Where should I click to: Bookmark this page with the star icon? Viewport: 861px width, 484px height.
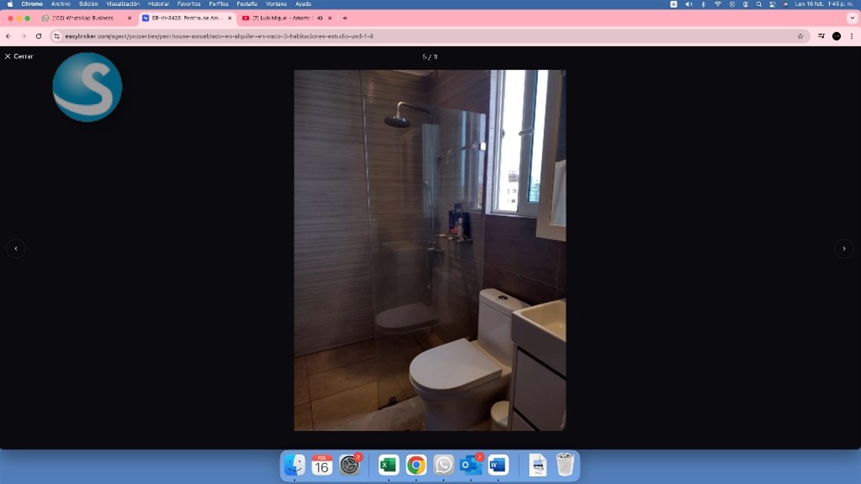click(x=800, y=36)
